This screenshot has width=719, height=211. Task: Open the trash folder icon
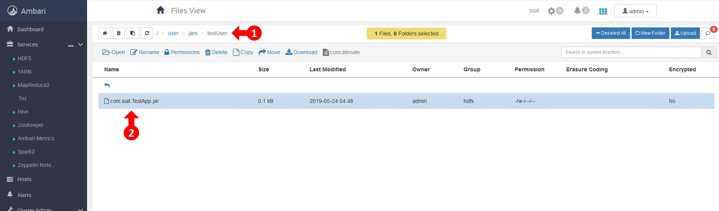(119, 33)
